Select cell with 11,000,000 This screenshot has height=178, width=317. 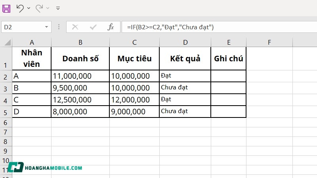coord(80,76)
